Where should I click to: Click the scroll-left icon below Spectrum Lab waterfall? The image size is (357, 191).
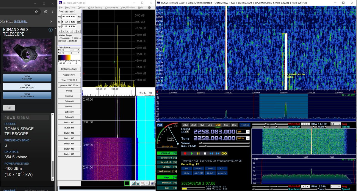pos(134,183)
